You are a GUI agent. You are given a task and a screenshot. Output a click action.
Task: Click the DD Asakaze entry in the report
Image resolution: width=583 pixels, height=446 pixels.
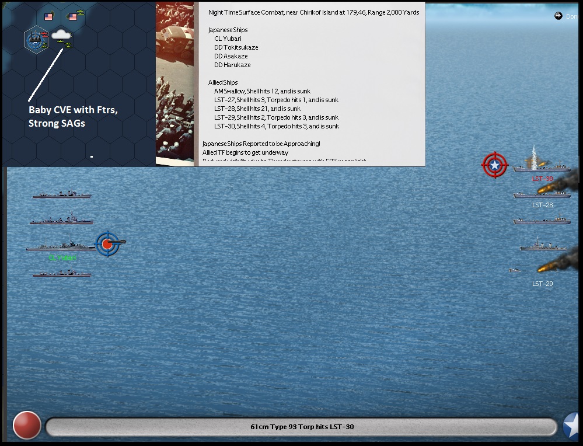pyautogui.click(x=231, y=56)
